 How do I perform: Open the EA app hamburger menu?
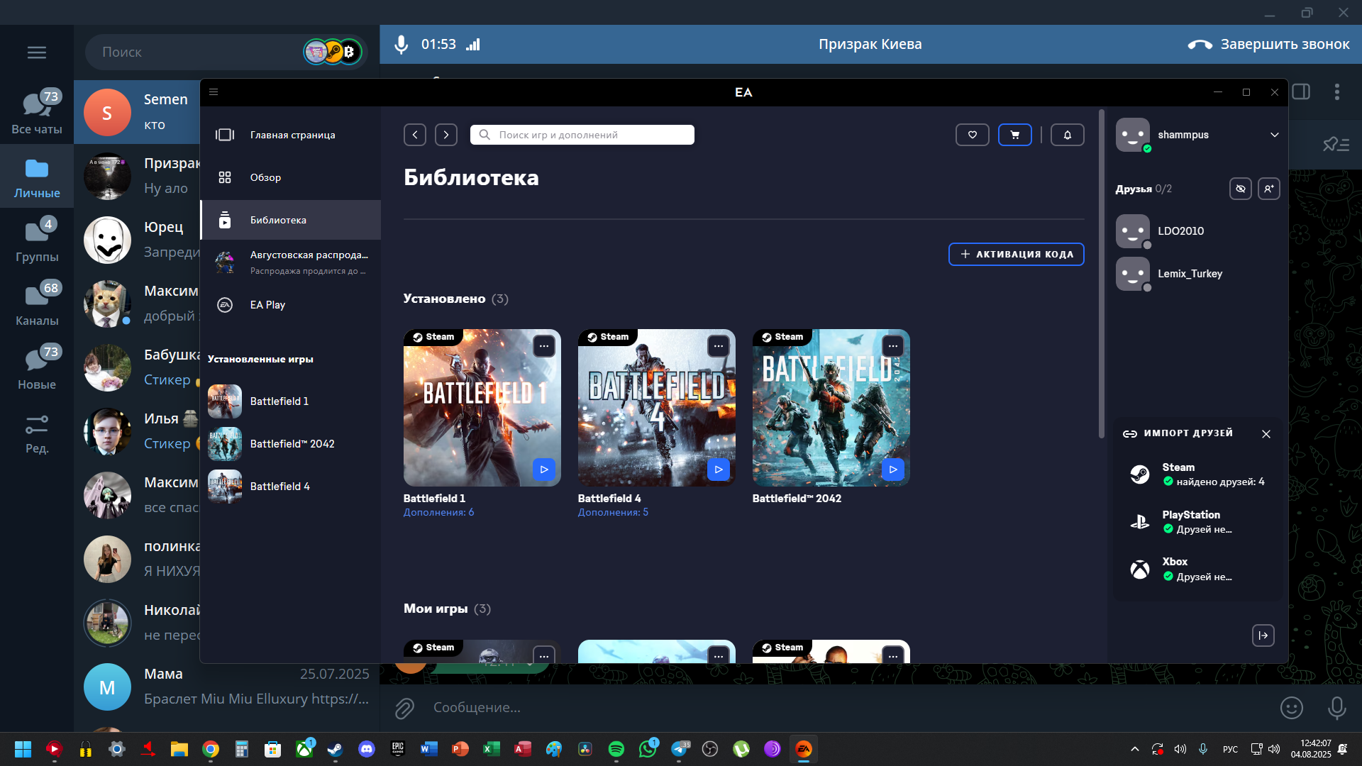214,92
